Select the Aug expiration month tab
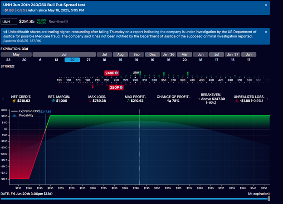 click(120, 55)
